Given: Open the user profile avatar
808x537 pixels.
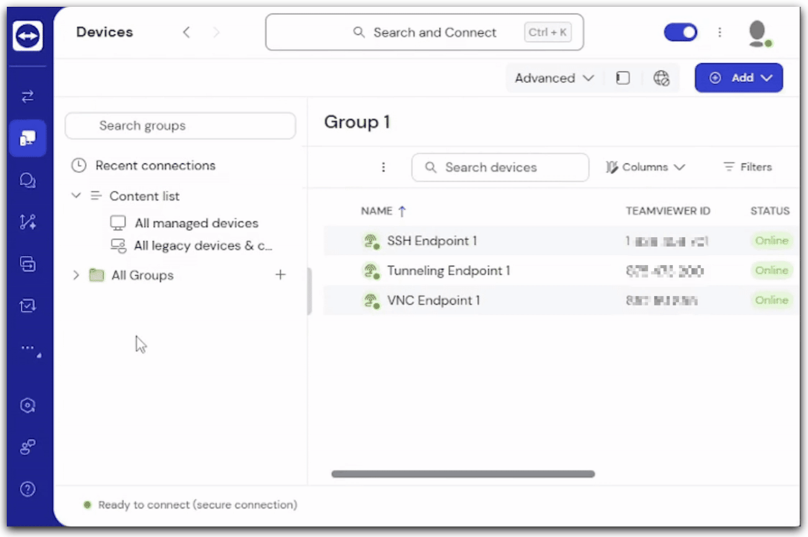Looking at the screenshot, I should pyautogui.click(x=758, y=33).
